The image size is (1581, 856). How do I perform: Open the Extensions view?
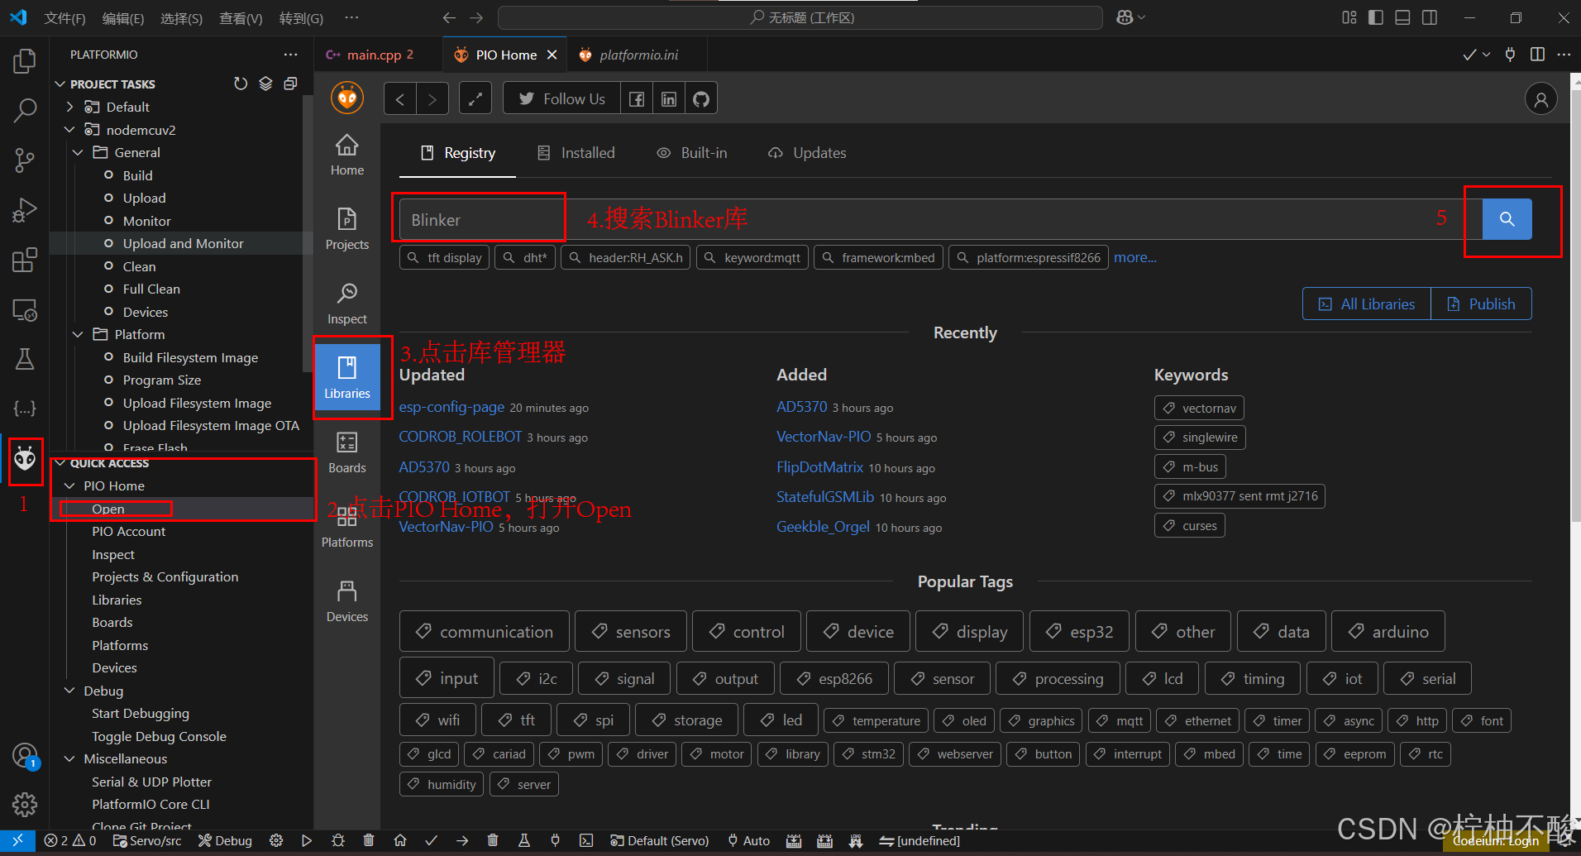coord(25,260)
